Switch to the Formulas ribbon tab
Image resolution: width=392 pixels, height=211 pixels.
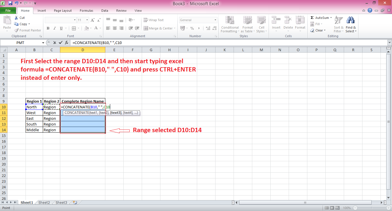tap(86, 11)
